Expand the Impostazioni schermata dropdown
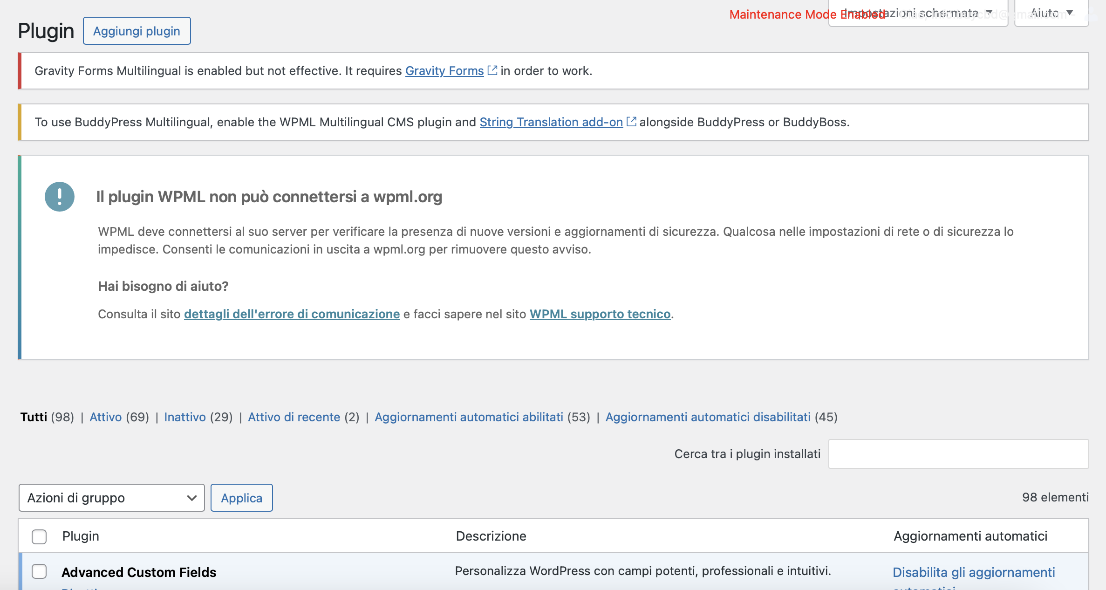 point(918,13)
